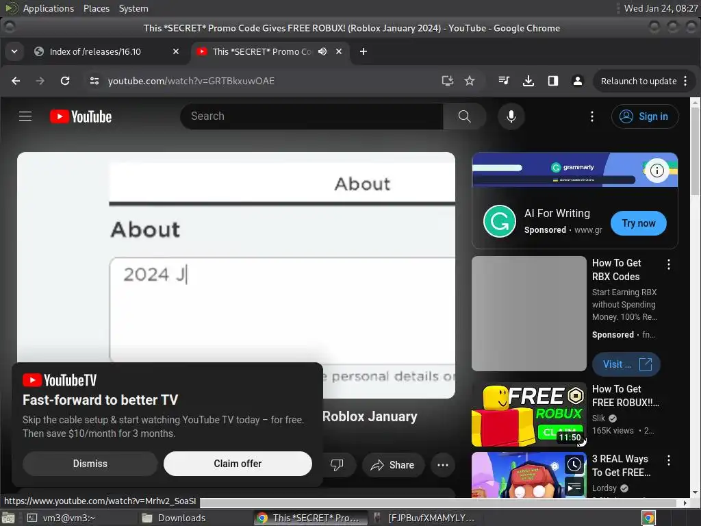
Task: Dismiss the YouTube TV offer
Action: point(90,464)
